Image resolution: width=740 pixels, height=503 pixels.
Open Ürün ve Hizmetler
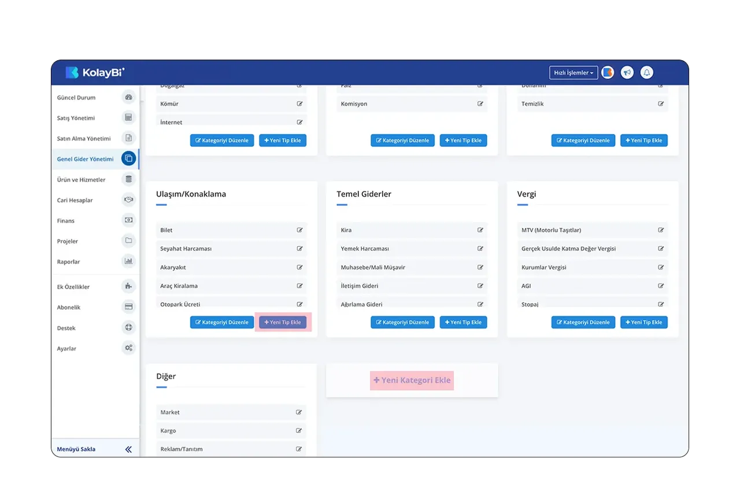[x=95, y=180]
